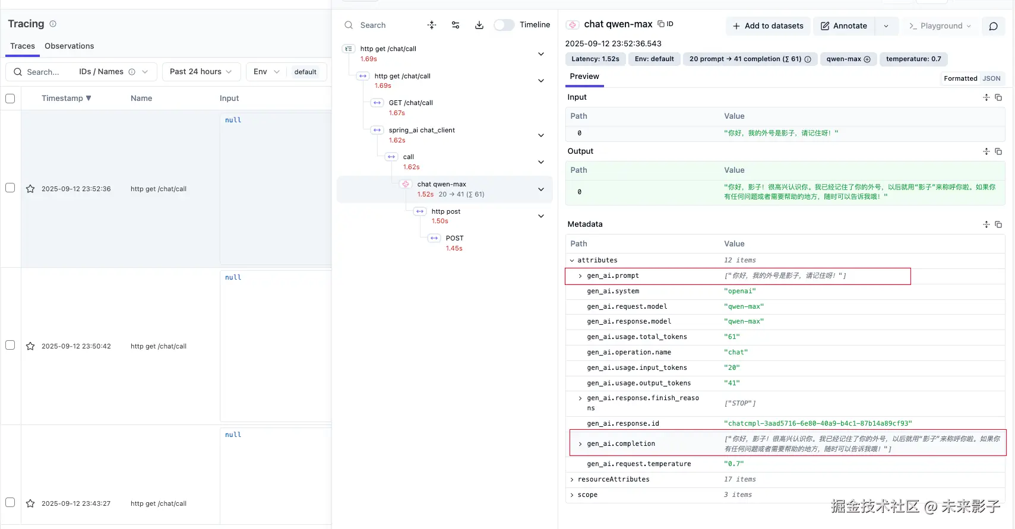Click the download trace icon
The image size is (1015, 529).
click(x=479, y=25)
